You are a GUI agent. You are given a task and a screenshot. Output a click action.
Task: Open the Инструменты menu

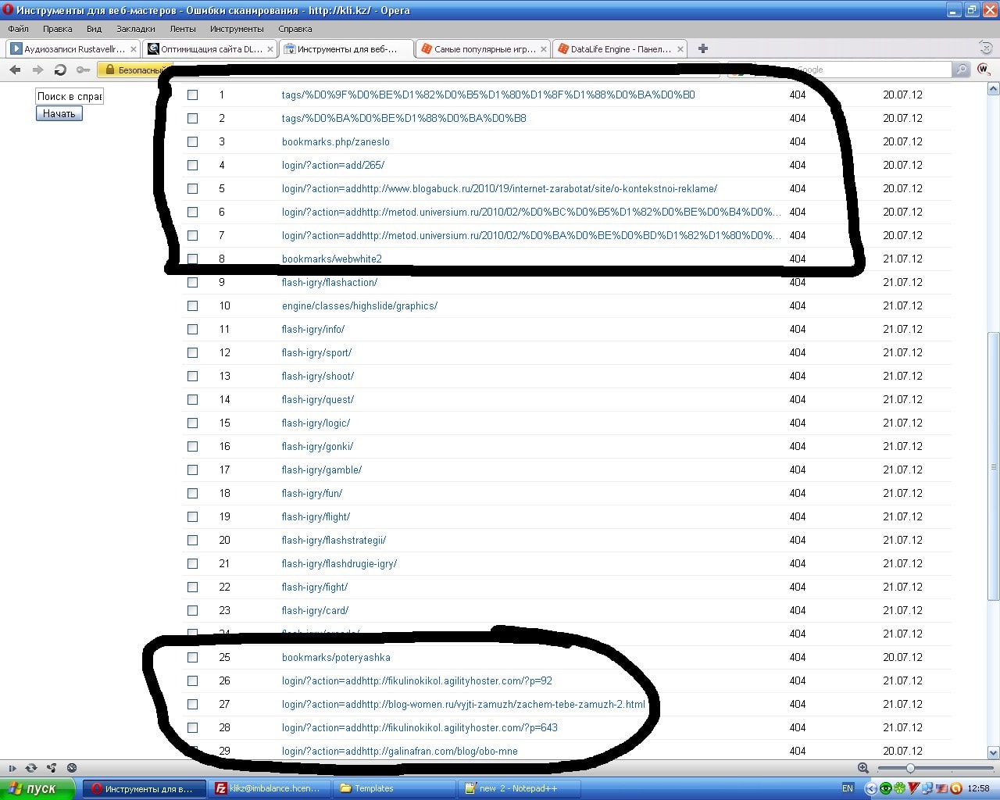(237, 29)
